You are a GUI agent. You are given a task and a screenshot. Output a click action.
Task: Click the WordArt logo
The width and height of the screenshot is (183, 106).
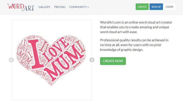click(21, 7)
